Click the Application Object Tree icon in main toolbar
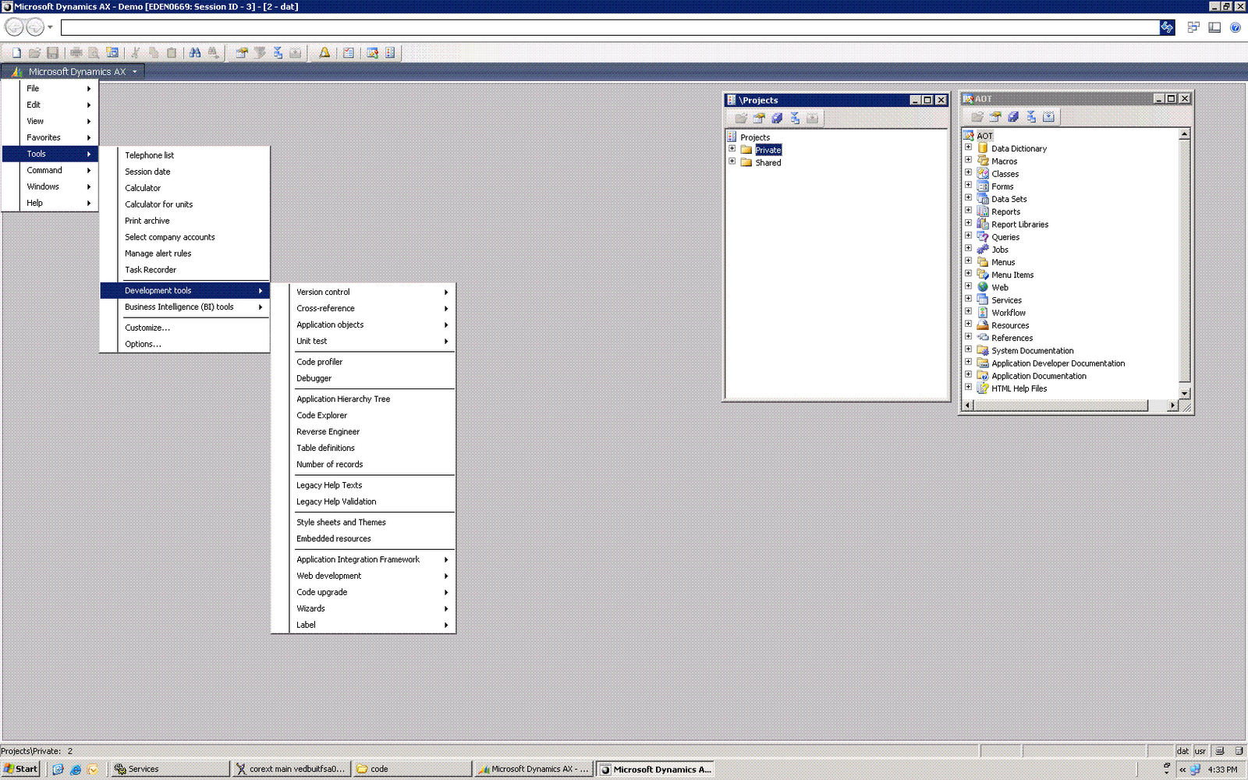Image resolution: width=1248 pixels, height=780 pixels. [372, 53]
